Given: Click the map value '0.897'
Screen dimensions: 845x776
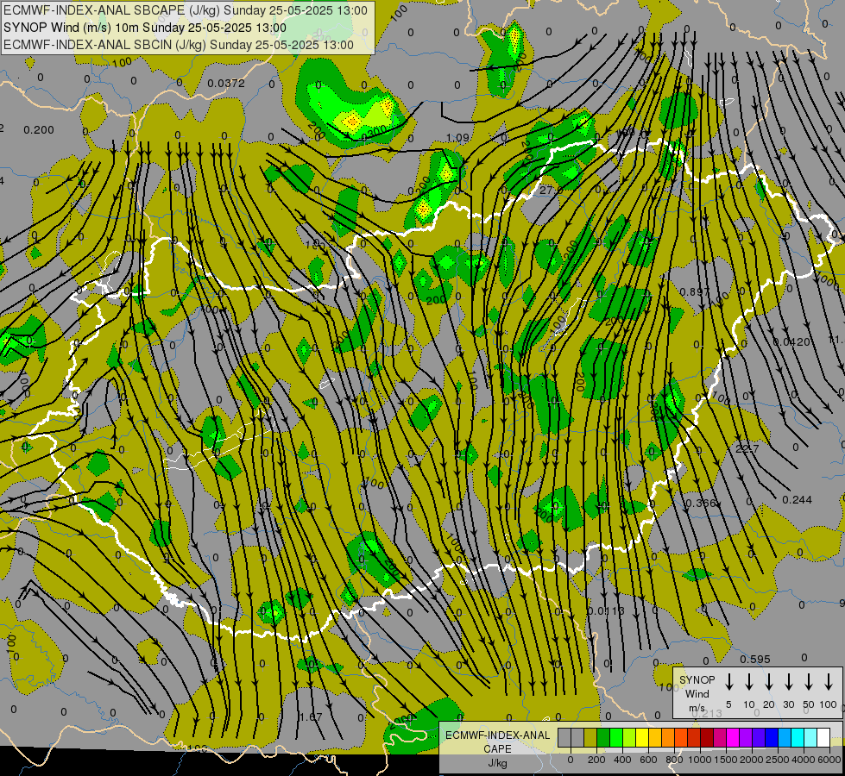Looking at the screenshot, I should click(x=695, y=291).
